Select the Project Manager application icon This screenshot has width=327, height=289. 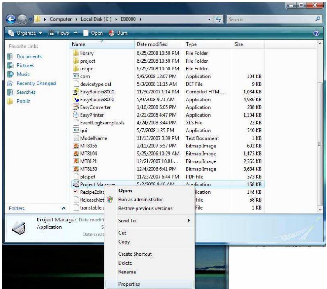(x=76, y=184)
